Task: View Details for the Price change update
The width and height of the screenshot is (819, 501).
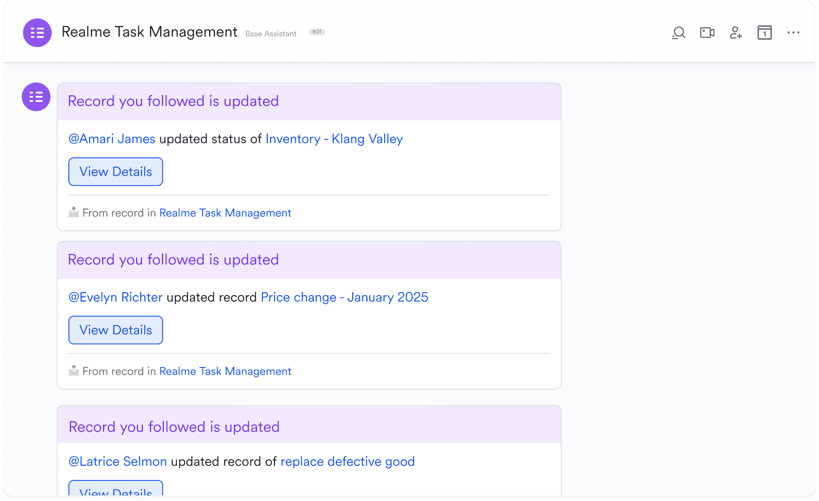Action: coord(116,330)
